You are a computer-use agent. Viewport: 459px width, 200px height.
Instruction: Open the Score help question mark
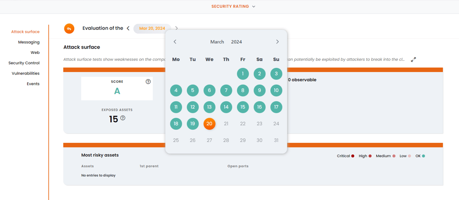(x=148, y=82)
